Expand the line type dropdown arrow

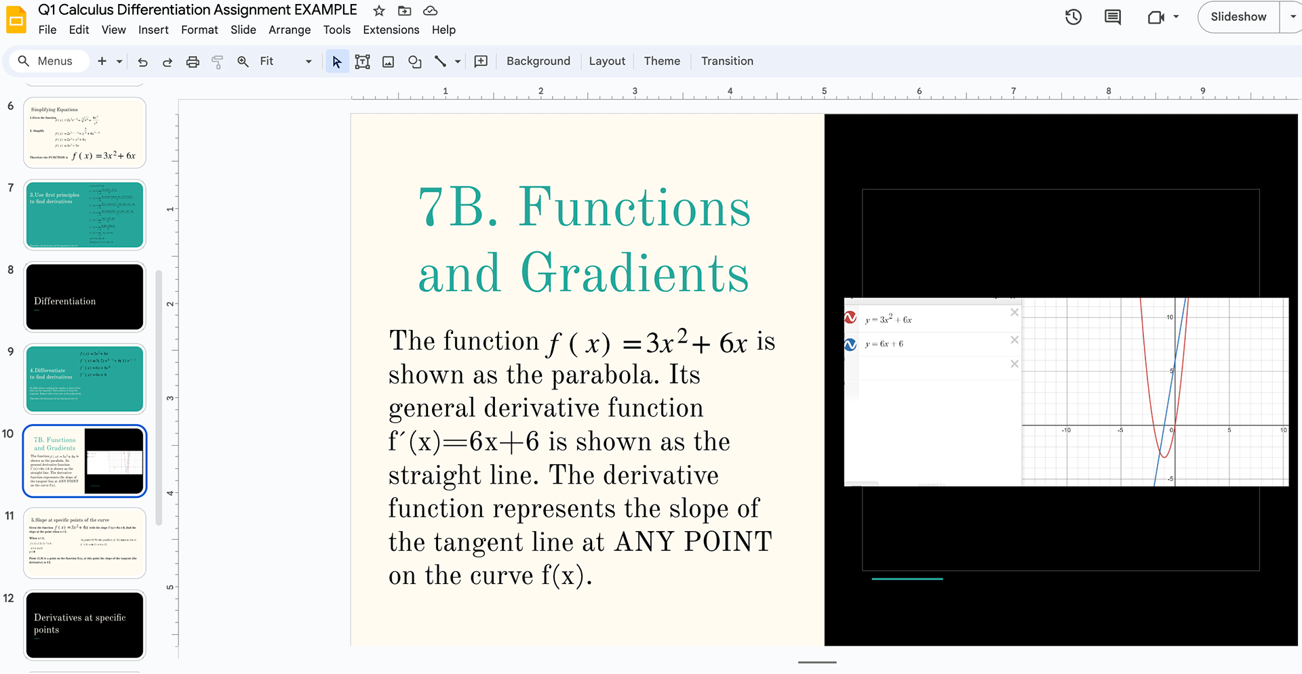[x=458, y=62]
